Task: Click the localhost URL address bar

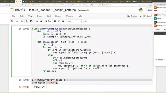Action: (58, 5)
